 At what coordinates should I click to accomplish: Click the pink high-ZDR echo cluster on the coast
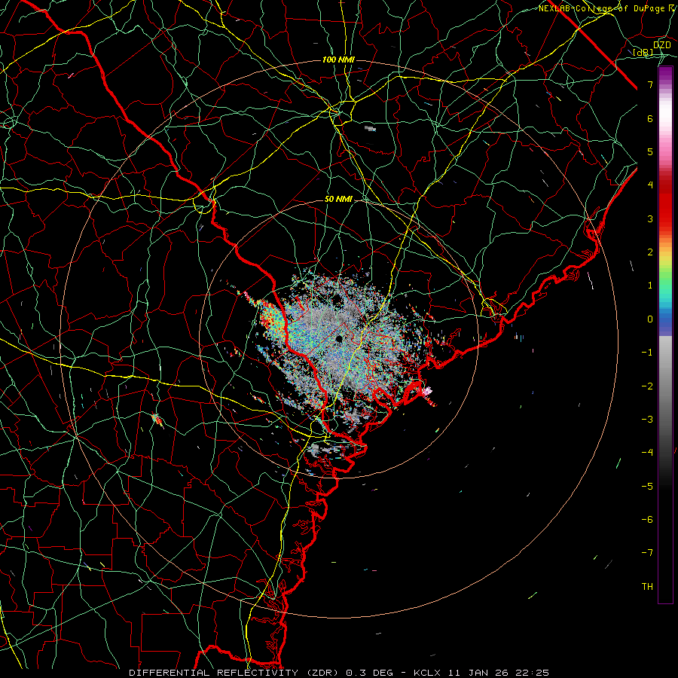426,392
